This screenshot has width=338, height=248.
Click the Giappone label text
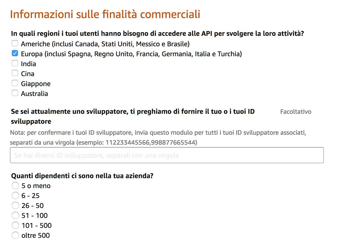pyautogui.click(x=36, y=84)
